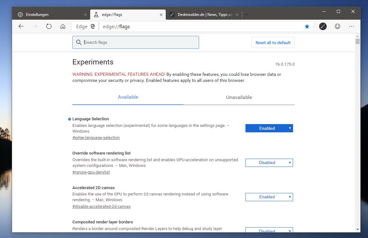Image resolution: width=368 pixels, height=238 pixels.
Task: Reload the page with refresh icon
Action: (49, 26)
